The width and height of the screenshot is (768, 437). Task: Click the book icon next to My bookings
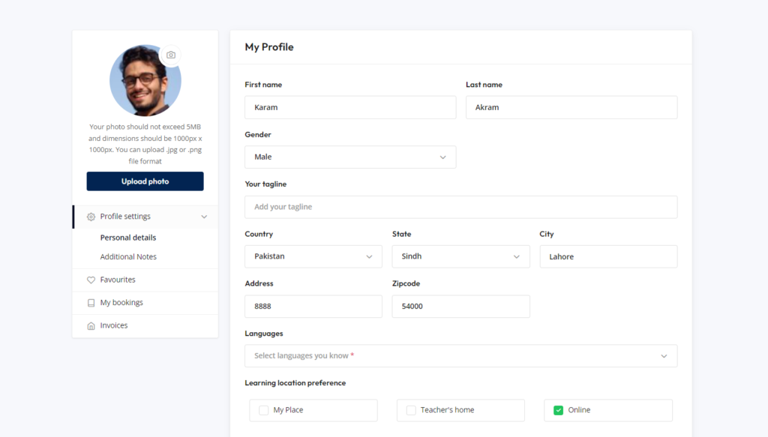(91, 303)
